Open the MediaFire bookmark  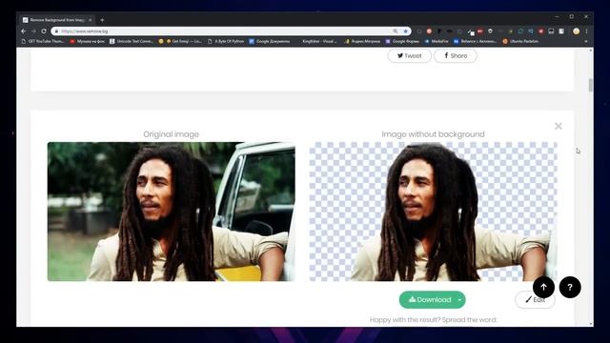[x=437, y=41]
